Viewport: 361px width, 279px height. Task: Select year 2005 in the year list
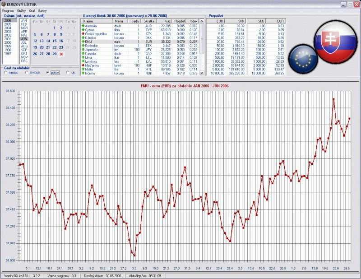(8, 24)
